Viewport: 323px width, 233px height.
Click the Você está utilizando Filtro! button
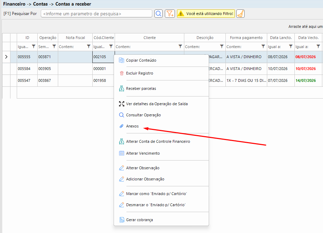point(206,14)
